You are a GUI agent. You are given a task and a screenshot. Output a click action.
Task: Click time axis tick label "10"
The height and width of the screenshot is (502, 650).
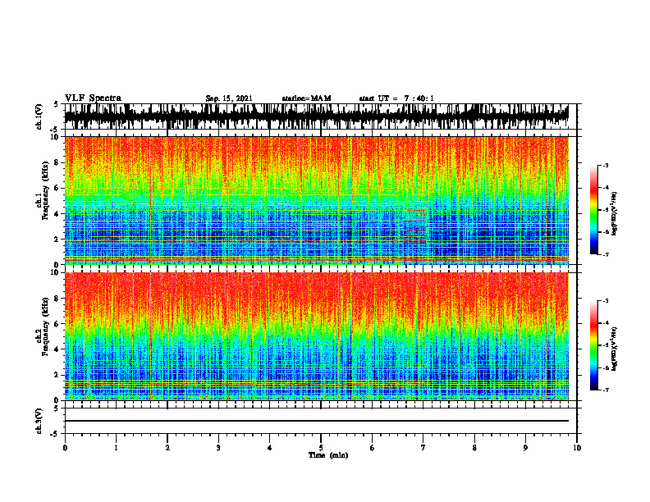[x=577, y=448]
